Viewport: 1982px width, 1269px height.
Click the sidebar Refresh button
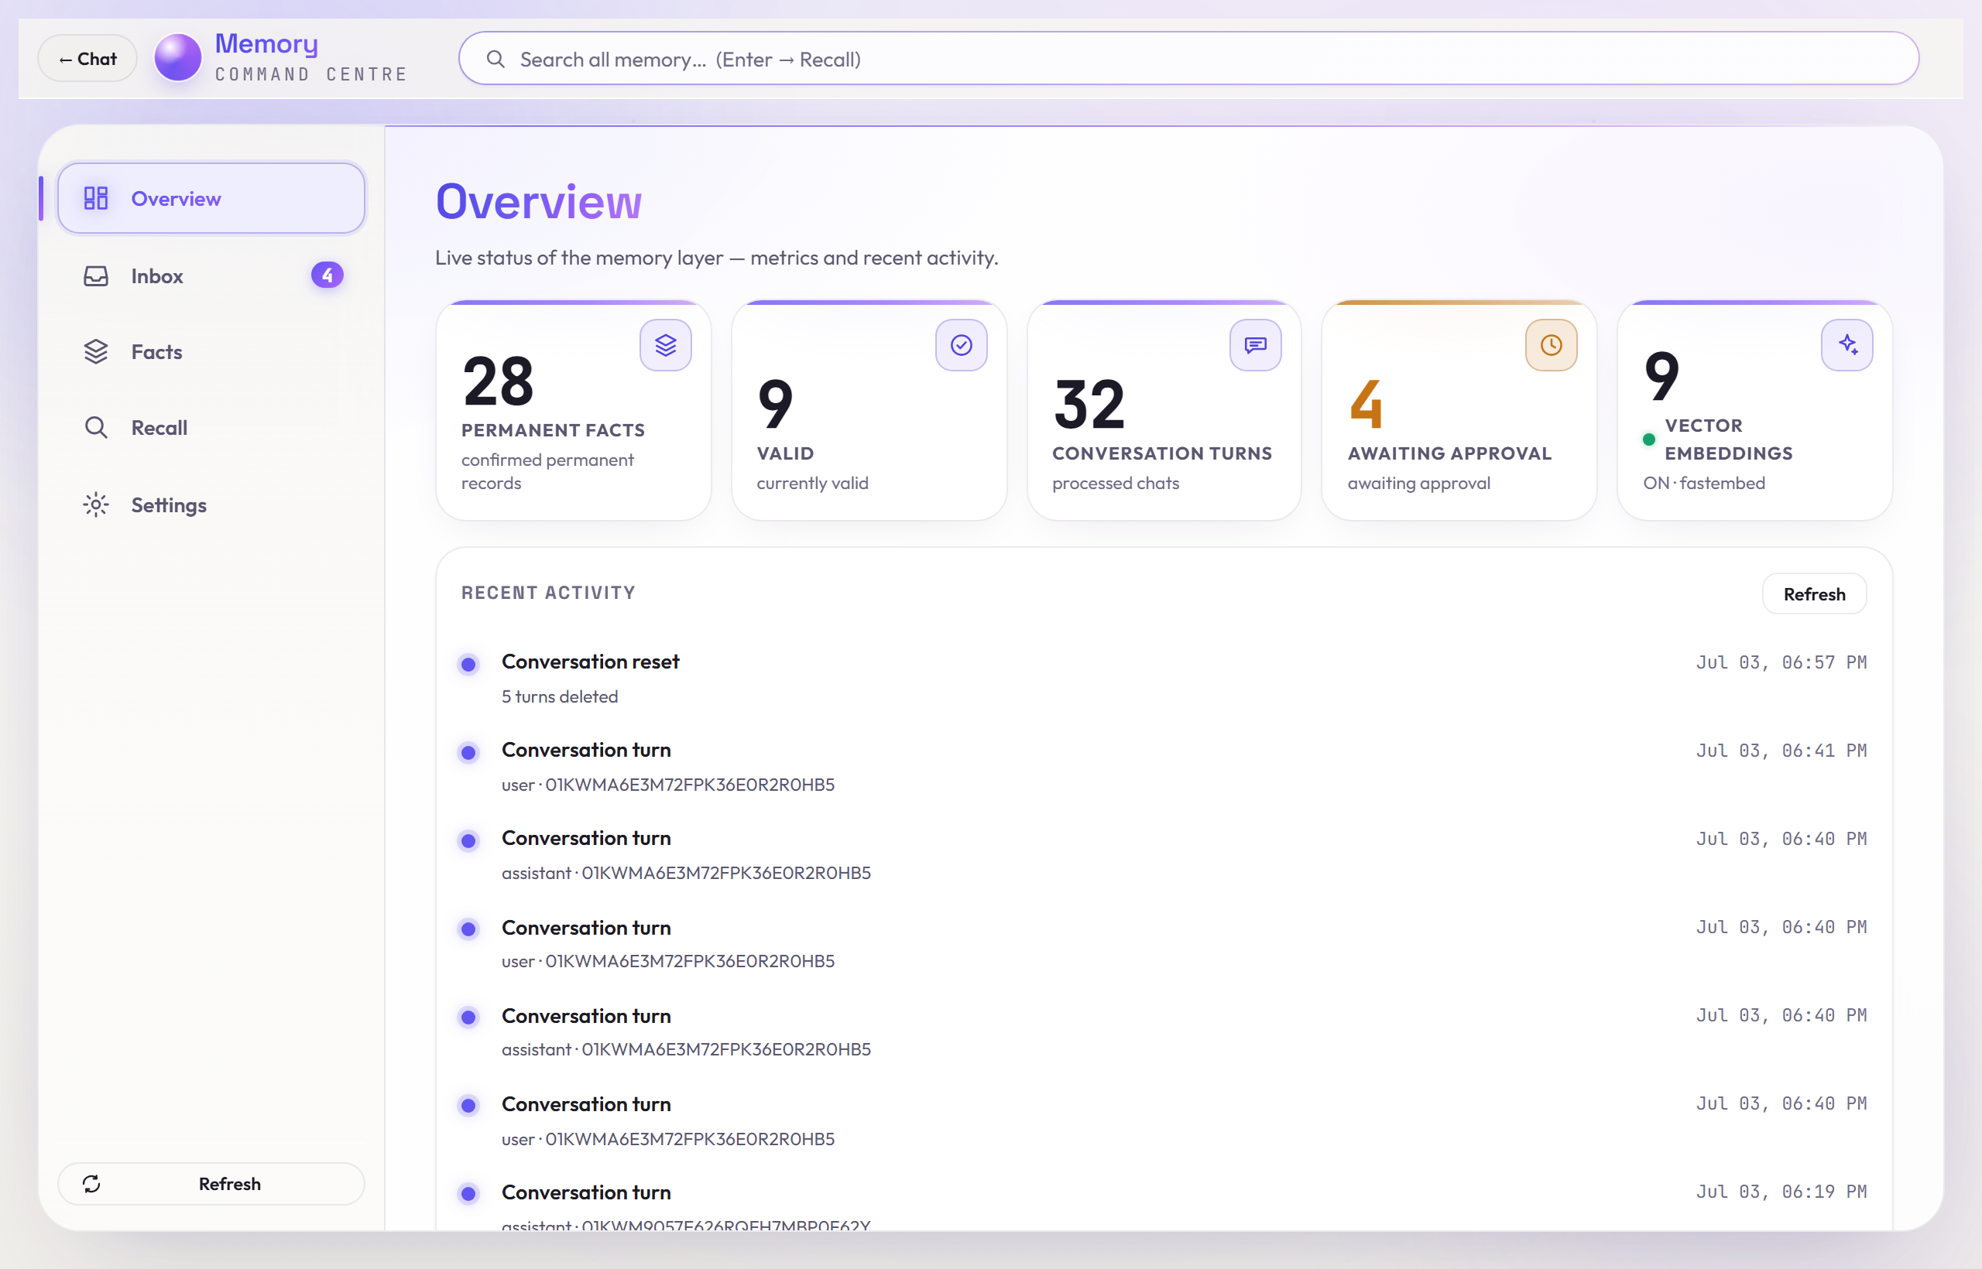coord(211,1184)
